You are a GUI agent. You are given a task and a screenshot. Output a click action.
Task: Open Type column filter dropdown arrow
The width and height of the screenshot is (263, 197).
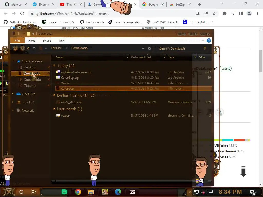click(x=195, y=57)
